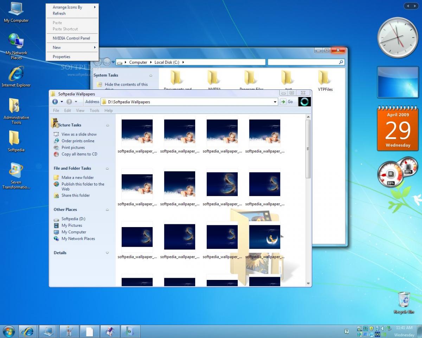Click Make a new folder link
The height and width of the screenshot is (338, 422).
pyautogui.click(x=77, y=177)
